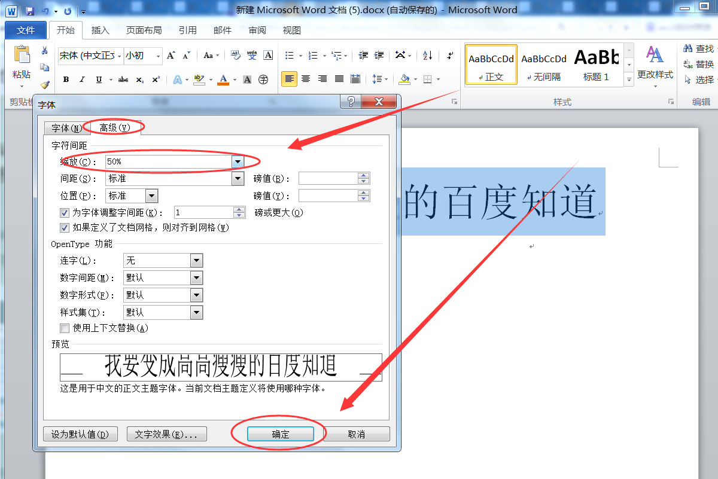Viewport: 718px width, 479px height.
Task: Click the 设为默认值 button
Action: coord(80,434)
